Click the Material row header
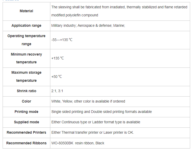 tap(26, 11)
